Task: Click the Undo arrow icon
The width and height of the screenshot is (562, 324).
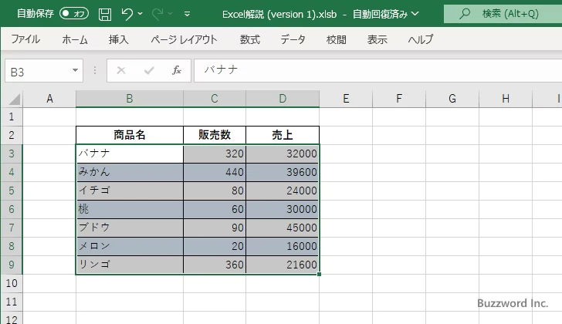Action: pyautogui.click(x=127, y=14)
